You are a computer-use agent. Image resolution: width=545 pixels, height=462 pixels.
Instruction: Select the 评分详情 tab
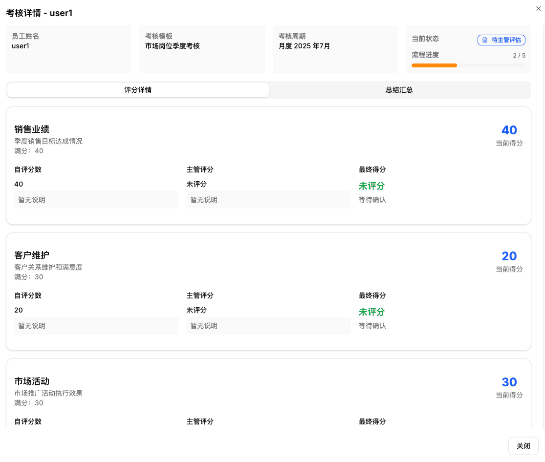point(137,90)
